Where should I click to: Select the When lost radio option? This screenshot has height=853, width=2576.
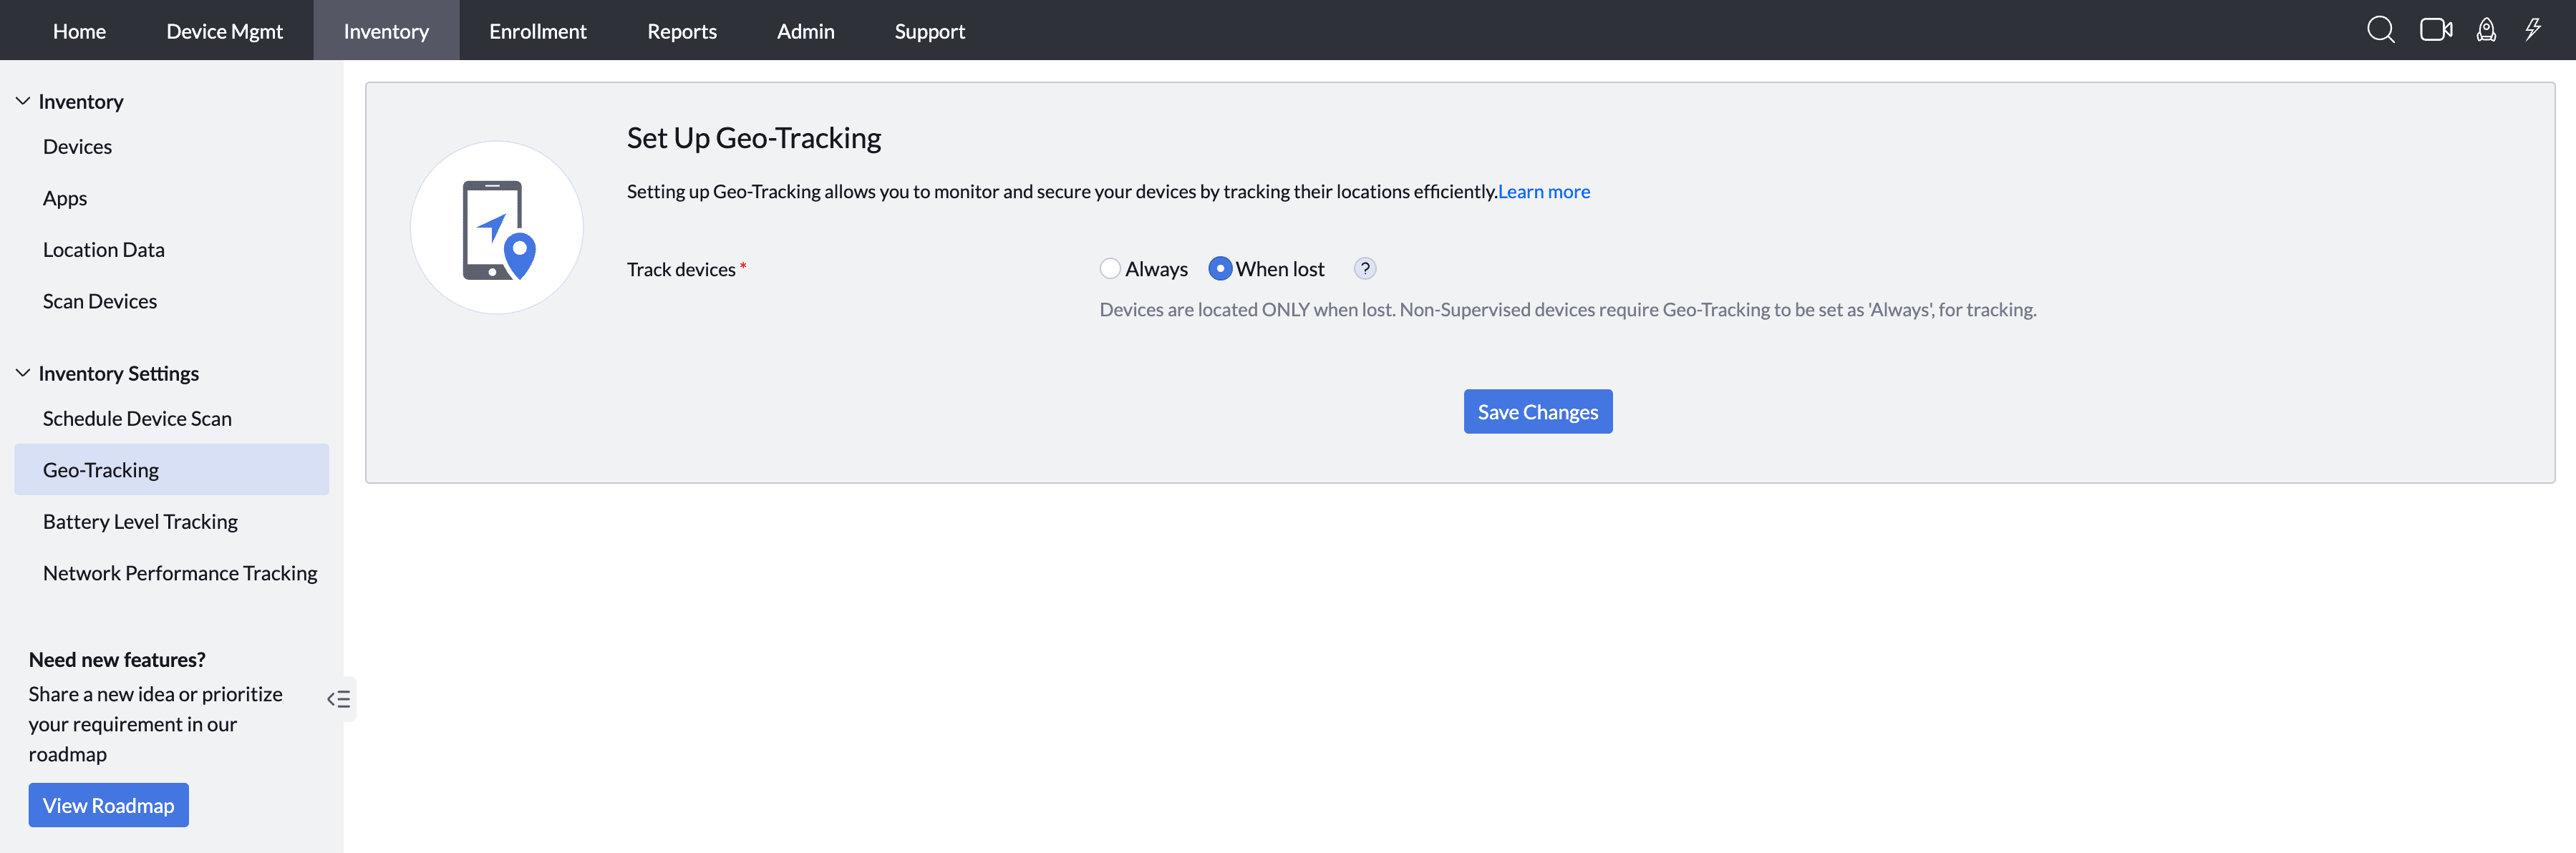1220,269
